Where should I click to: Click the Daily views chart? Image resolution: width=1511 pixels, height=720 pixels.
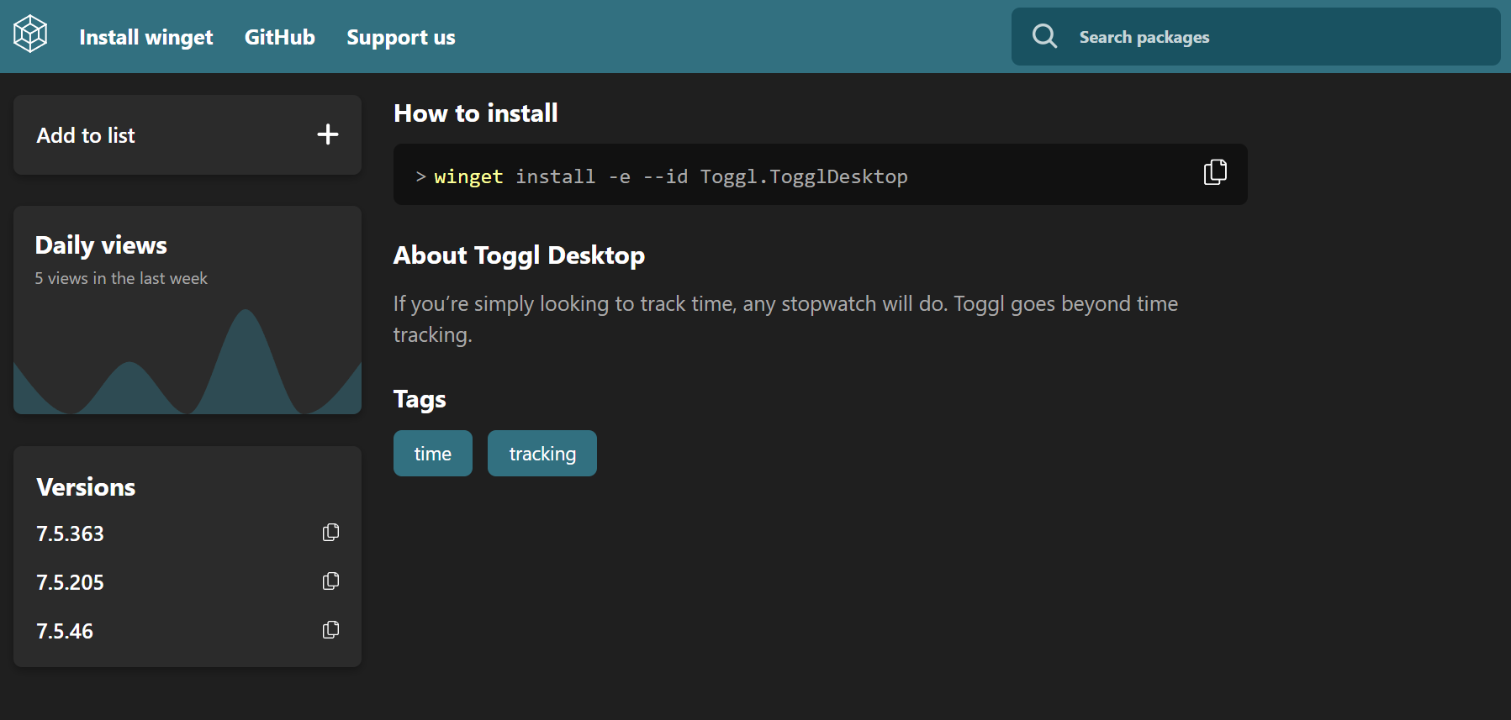point(188,361)
